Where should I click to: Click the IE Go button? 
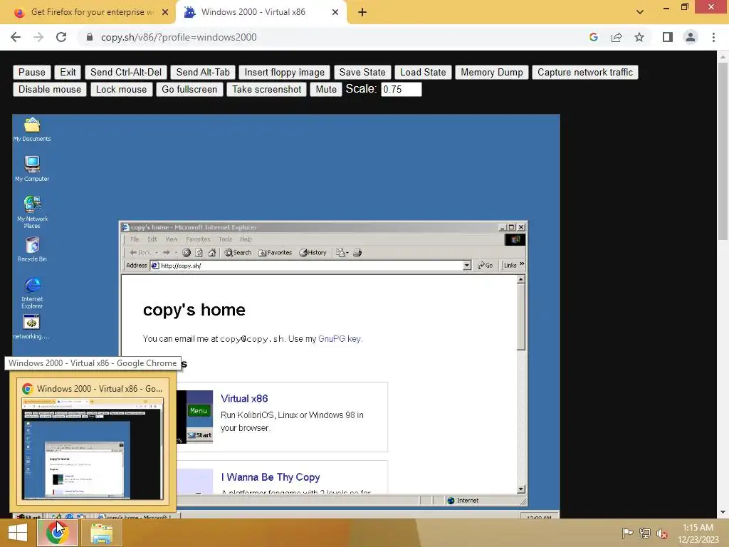pyautogui.click(x=486, y=265)
